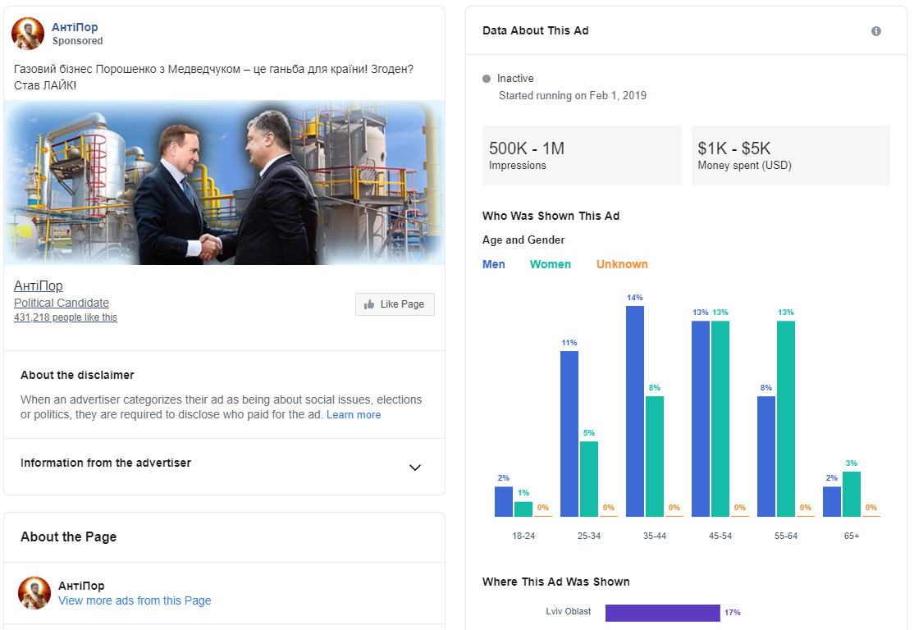Click the 3% women bar for ages 65+

852,494
